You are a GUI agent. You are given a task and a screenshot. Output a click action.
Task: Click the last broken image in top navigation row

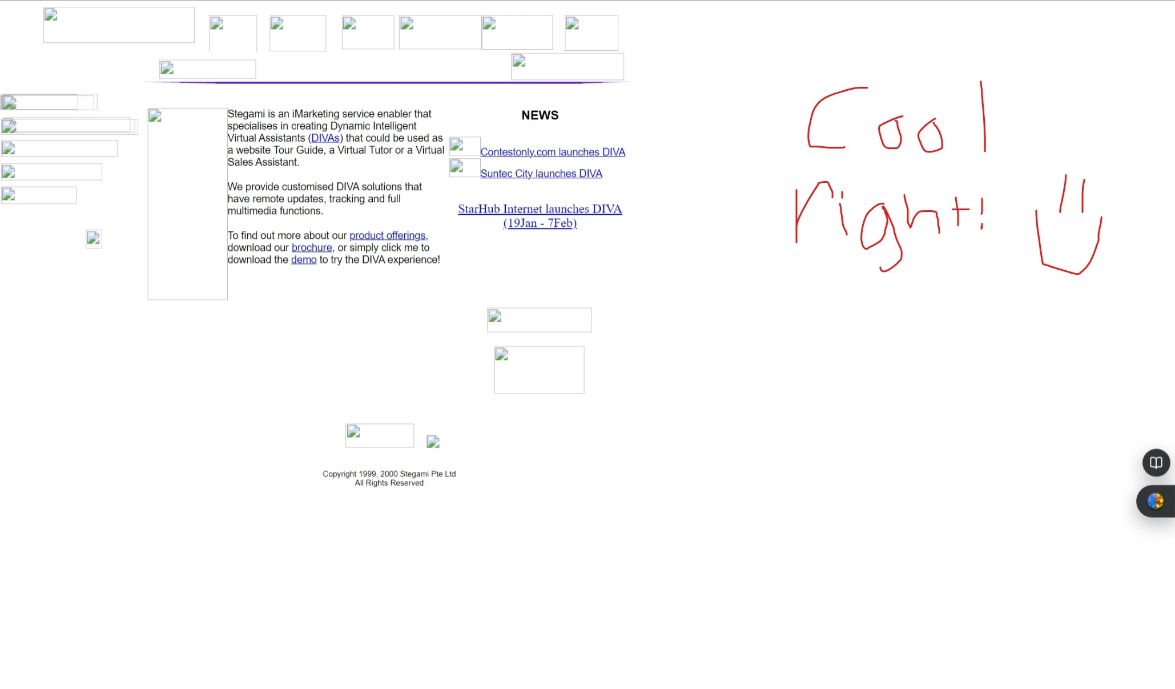pyautogui.click(x=591, y=33)
